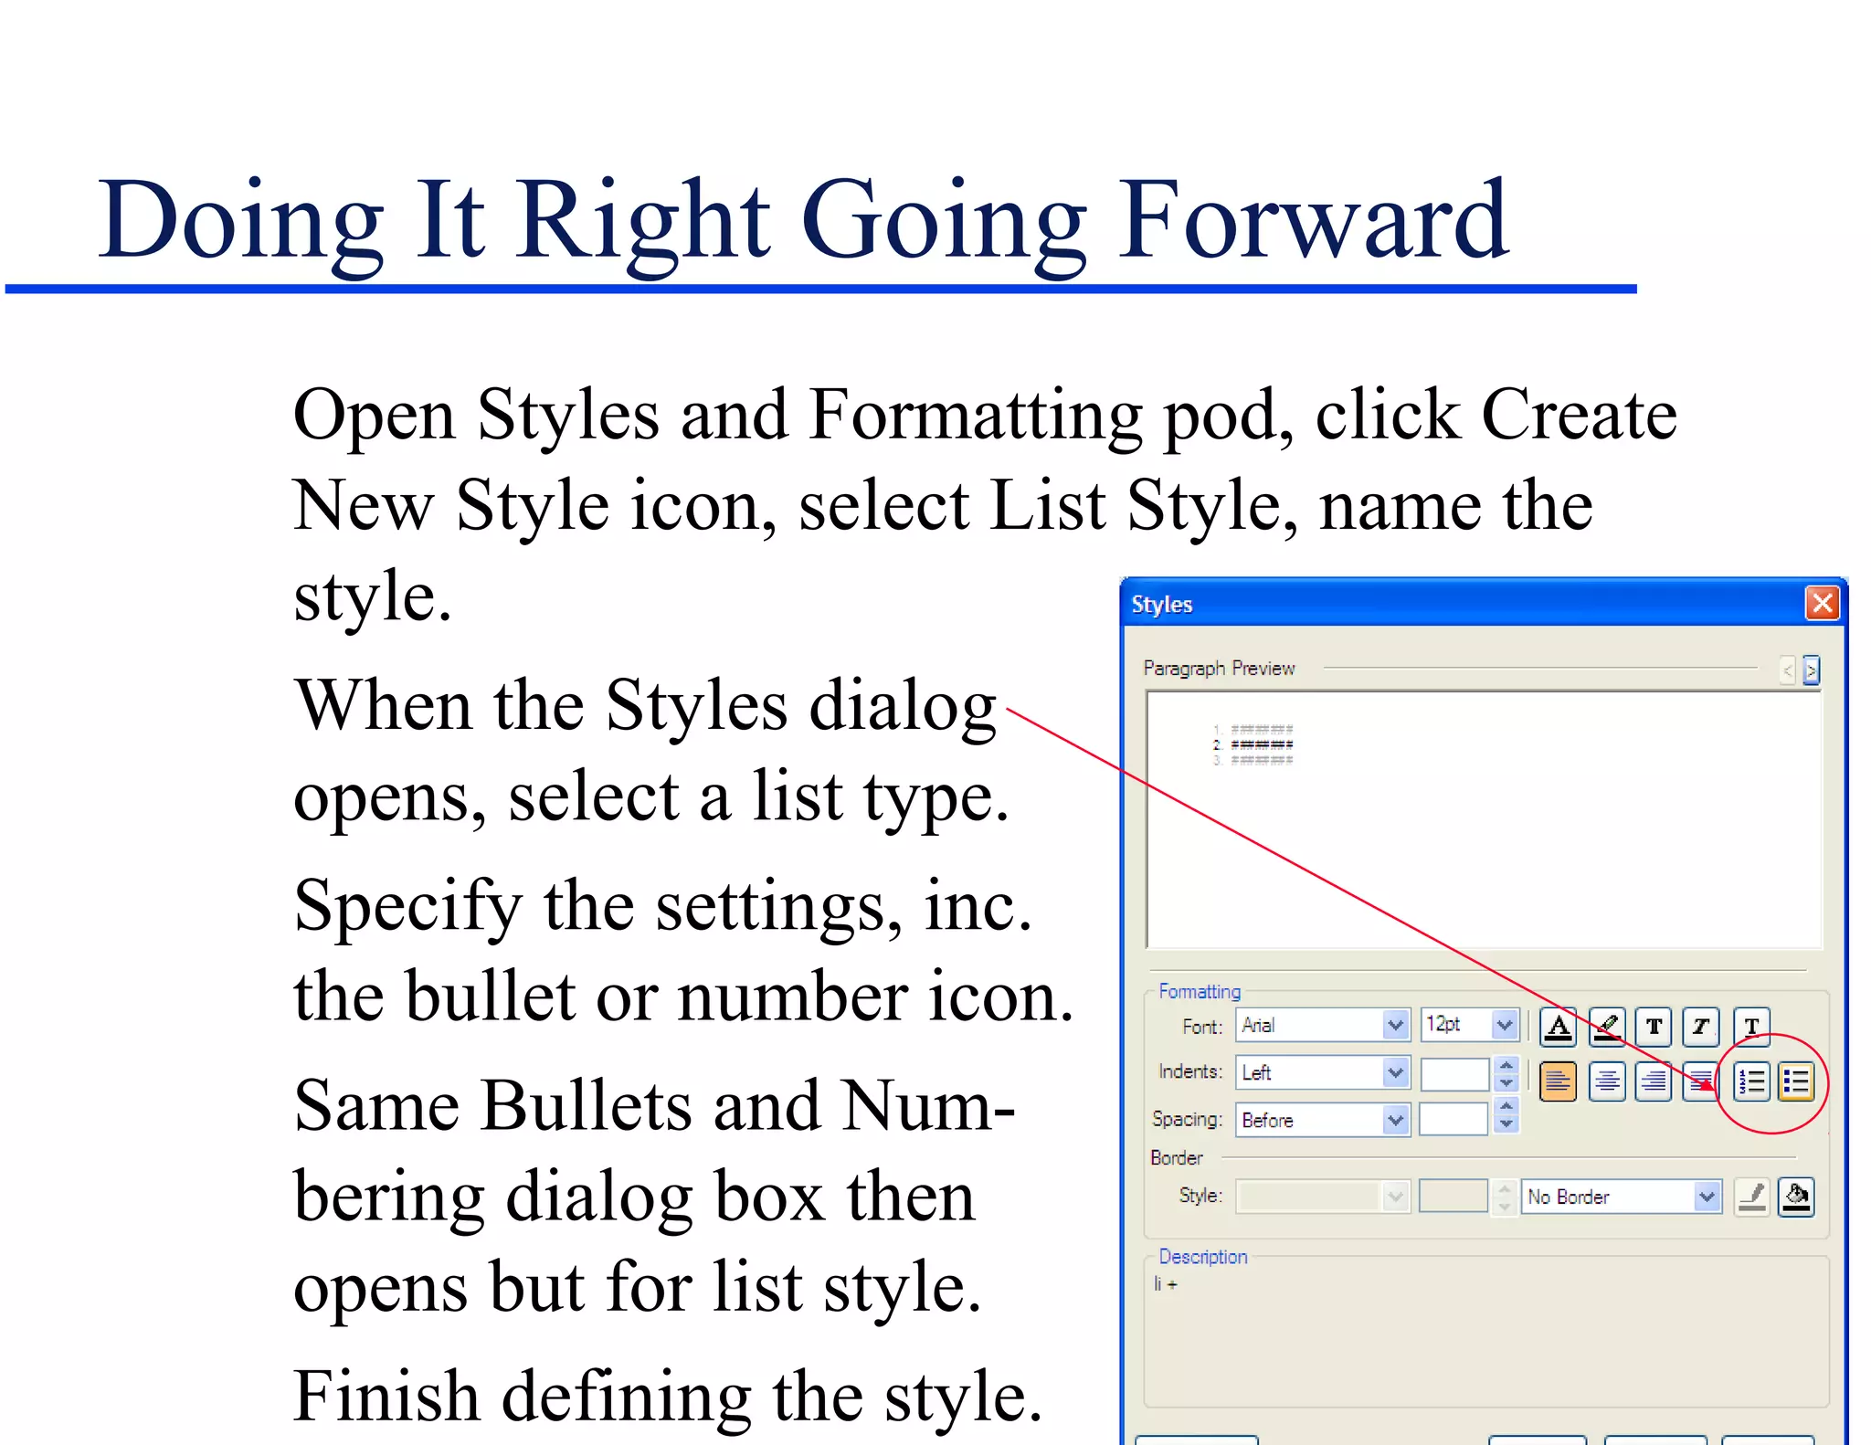Increase the indent value with up arrow
Screen dimensions: 1871x1445
coord(1506,1065)
